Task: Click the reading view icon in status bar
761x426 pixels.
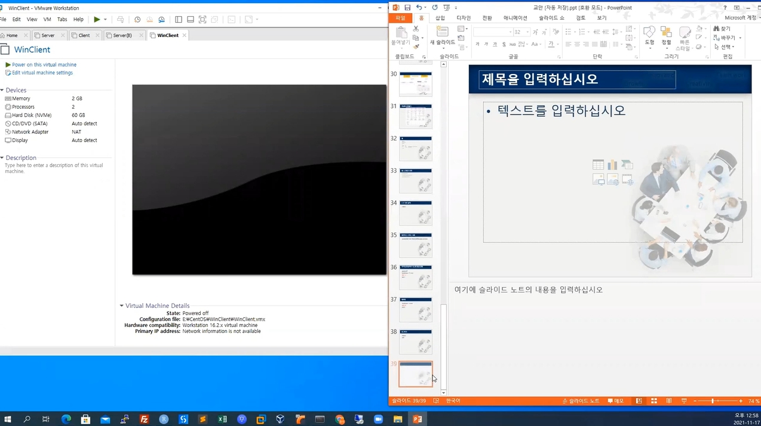Action: (669, 401)
